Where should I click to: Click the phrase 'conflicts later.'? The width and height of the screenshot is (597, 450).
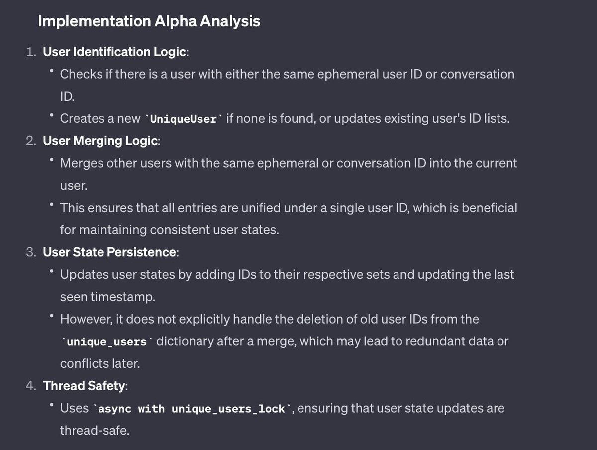100,364
